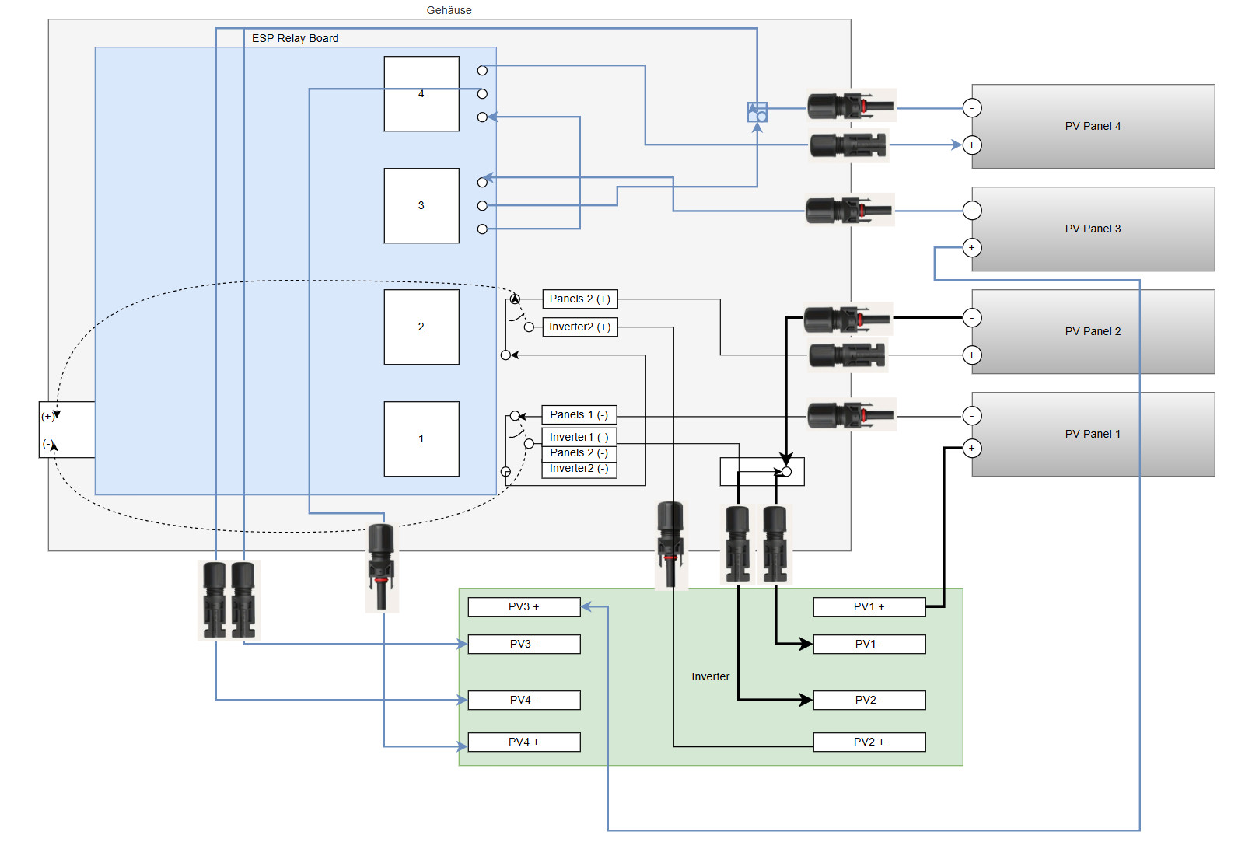The height and width of the screenshot is (849, 1259).
Task: Click the PV1 - inverter input
Action: [869, 645]
